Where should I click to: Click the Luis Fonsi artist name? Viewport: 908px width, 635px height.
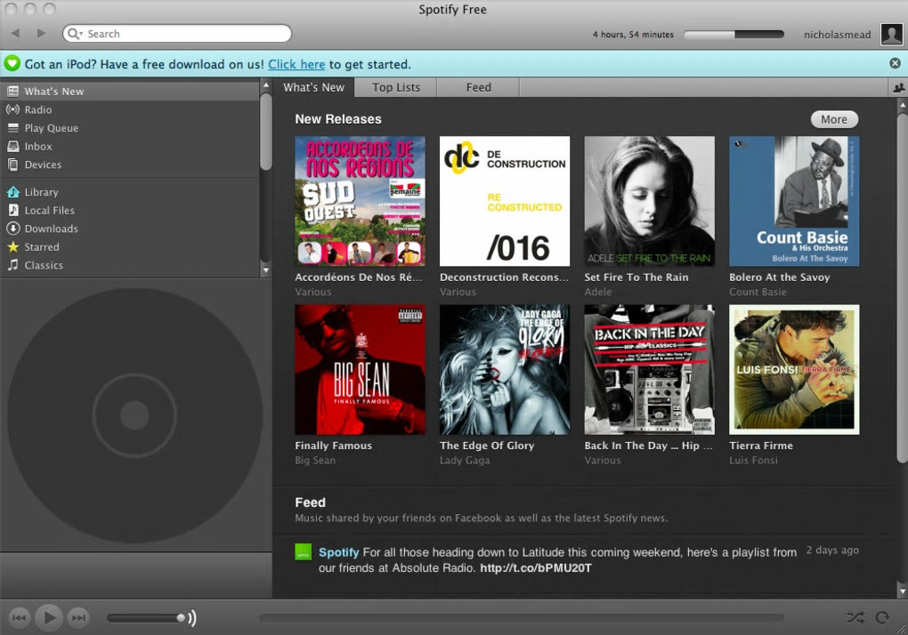753,461
